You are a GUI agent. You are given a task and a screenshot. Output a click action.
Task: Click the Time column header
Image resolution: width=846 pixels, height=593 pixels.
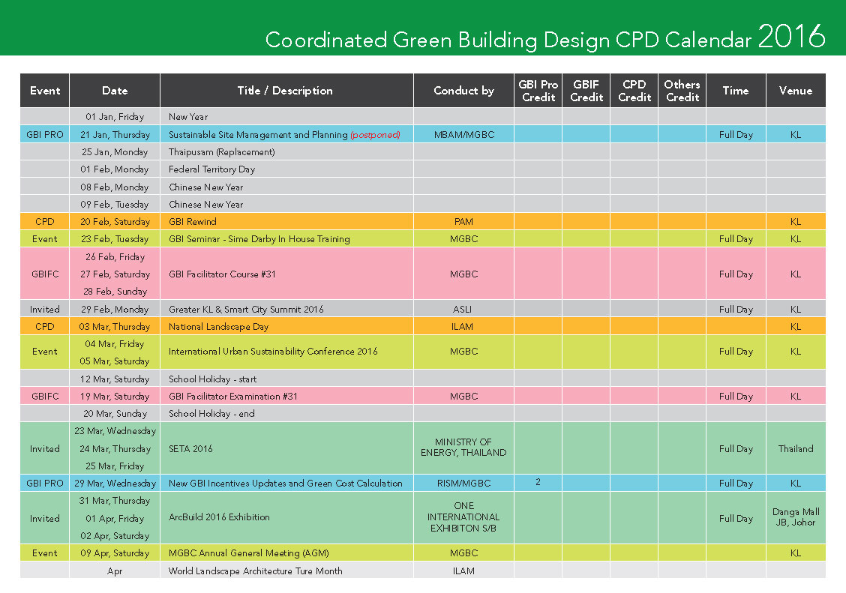tap(735, 91)
